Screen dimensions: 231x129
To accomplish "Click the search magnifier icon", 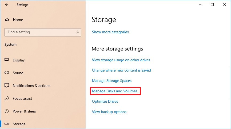I will pyautogui.click(x=77, y=32).
